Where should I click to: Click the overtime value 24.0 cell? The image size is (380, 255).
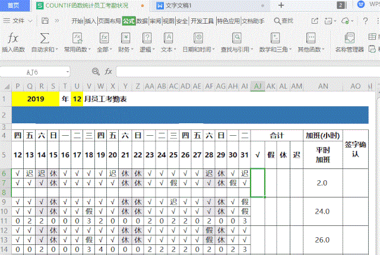[x=323, y=212]
